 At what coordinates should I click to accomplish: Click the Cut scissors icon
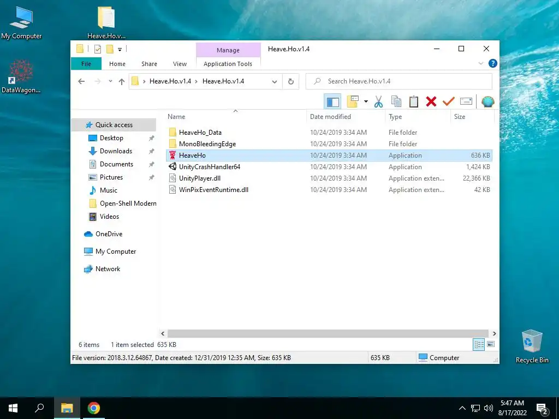(378, 102)
